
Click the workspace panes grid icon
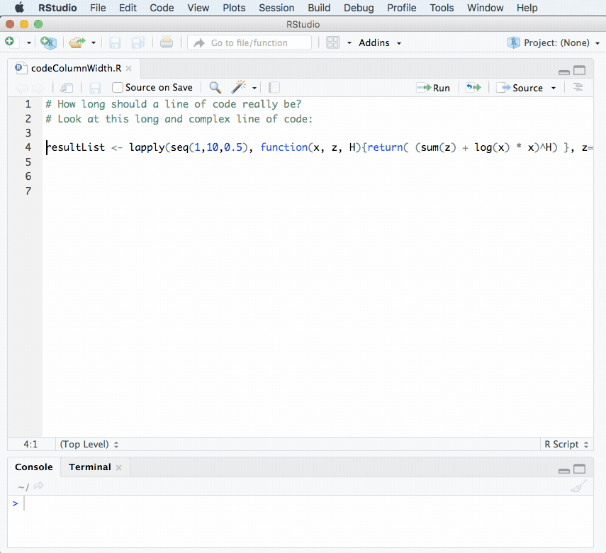pos(332,42)
